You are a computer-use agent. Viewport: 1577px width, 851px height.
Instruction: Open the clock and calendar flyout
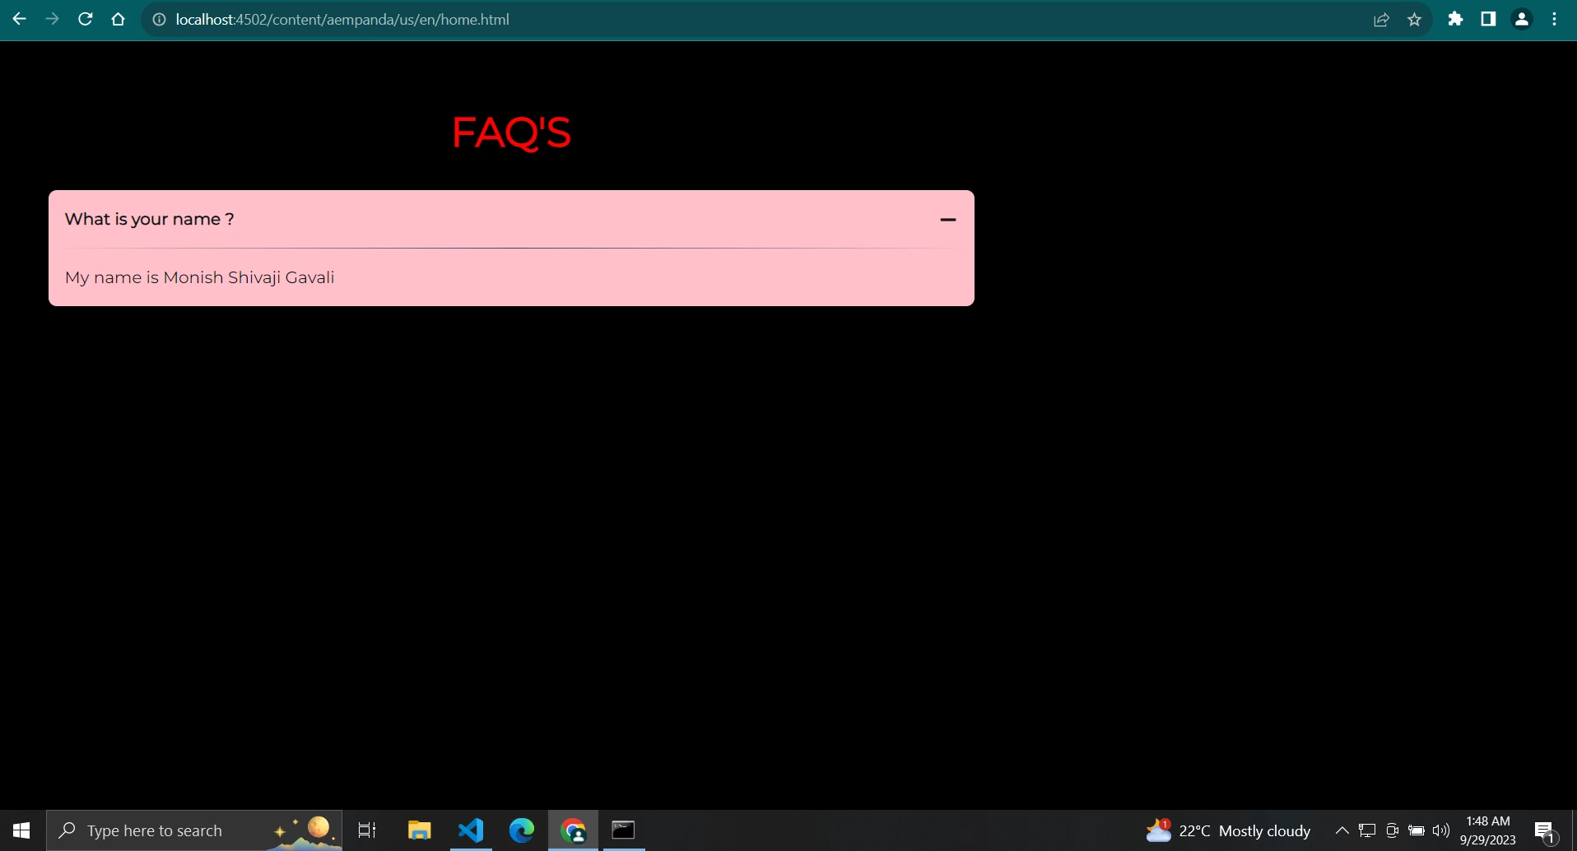[x=1488, y=830]
